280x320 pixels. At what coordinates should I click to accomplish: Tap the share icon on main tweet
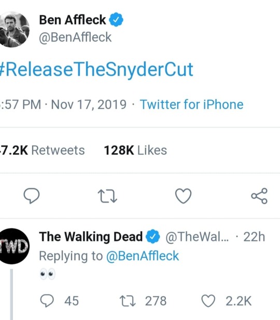coord(259,196)
